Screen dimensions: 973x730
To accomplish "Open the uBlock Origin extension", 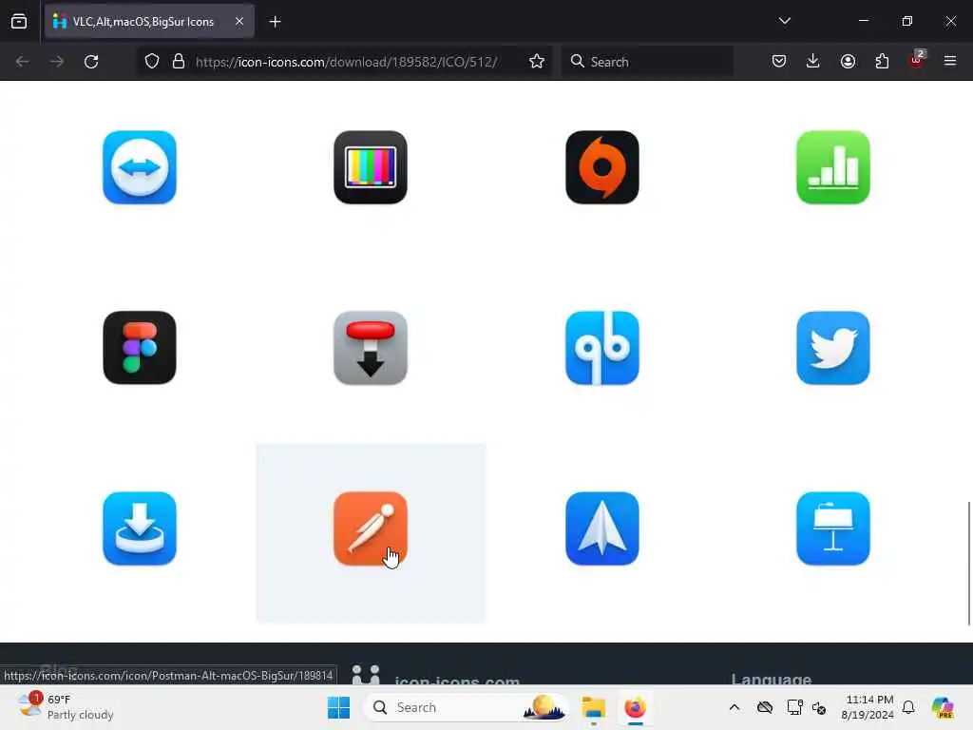I will [x=917, y=60].
